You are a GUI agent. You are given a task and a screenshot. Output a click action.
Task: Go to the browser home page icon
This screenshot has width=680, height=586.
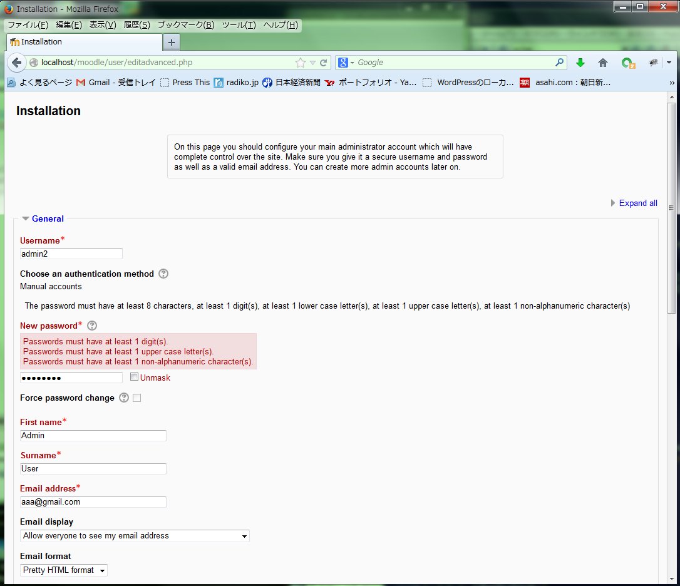[603, 63]
